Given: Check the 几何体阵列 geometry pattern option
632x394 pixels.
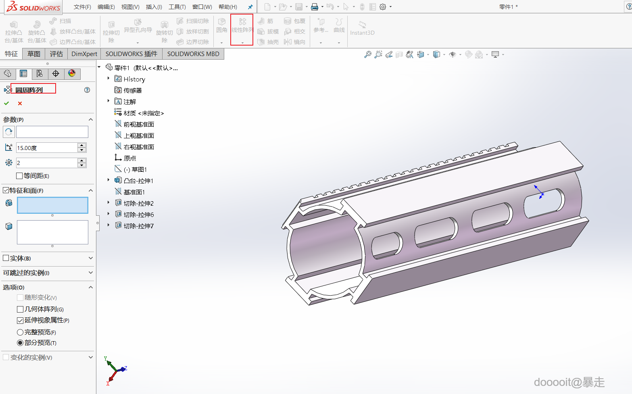Looking at the screenshot, I should (20, 309).
